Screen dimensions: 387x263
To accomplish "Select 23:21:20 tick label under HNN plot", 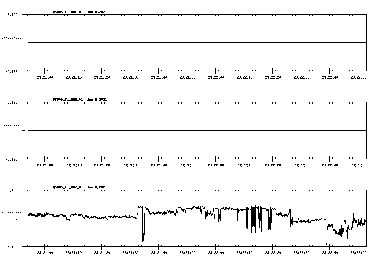I will click(x=102, y=165).
